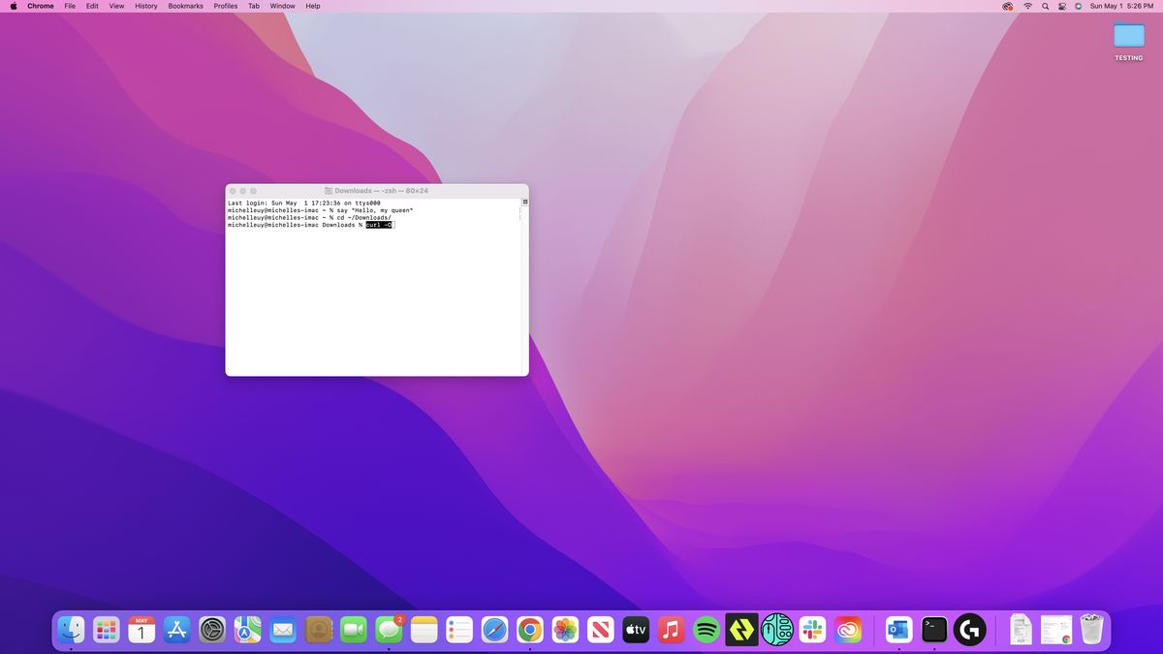This screenshot has height=654, width=1163.
Task: Click the Terminal window title "Downloads — -zsh — 80×24"
Action: (x=381, y=191)
